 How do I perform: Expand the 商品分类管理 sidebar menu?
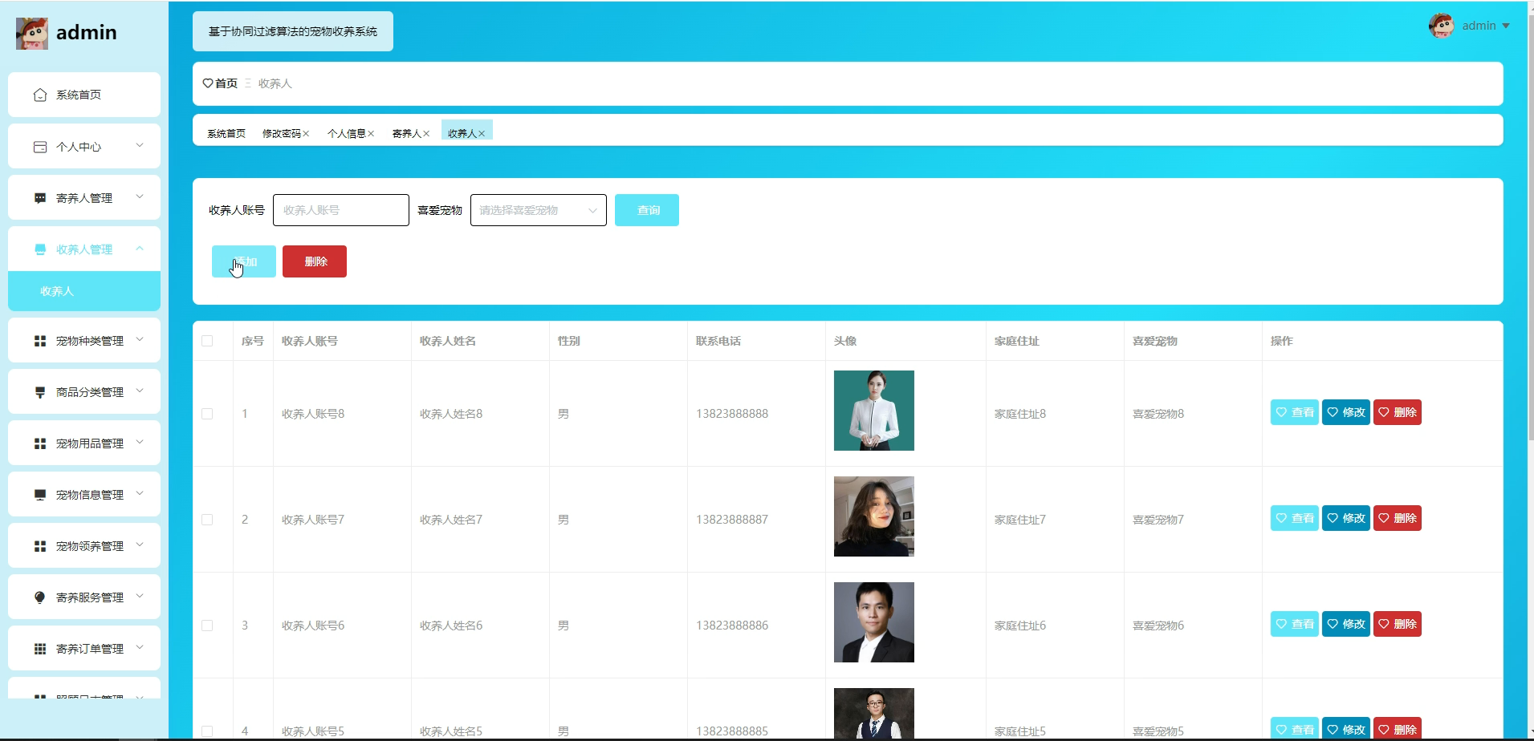tap(140, 391)
